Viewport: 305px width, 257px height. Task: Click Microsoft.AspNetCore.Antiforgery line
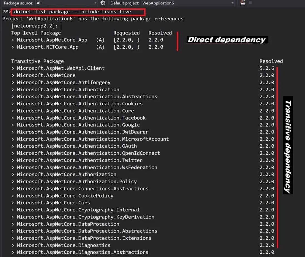pos(61,82)
